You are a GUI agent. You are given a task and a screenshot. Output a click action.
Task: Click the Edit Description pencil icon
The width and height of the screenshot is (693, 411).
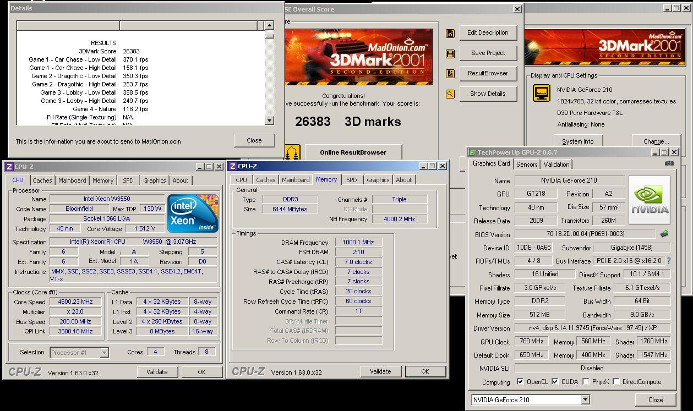pos(450,33)
